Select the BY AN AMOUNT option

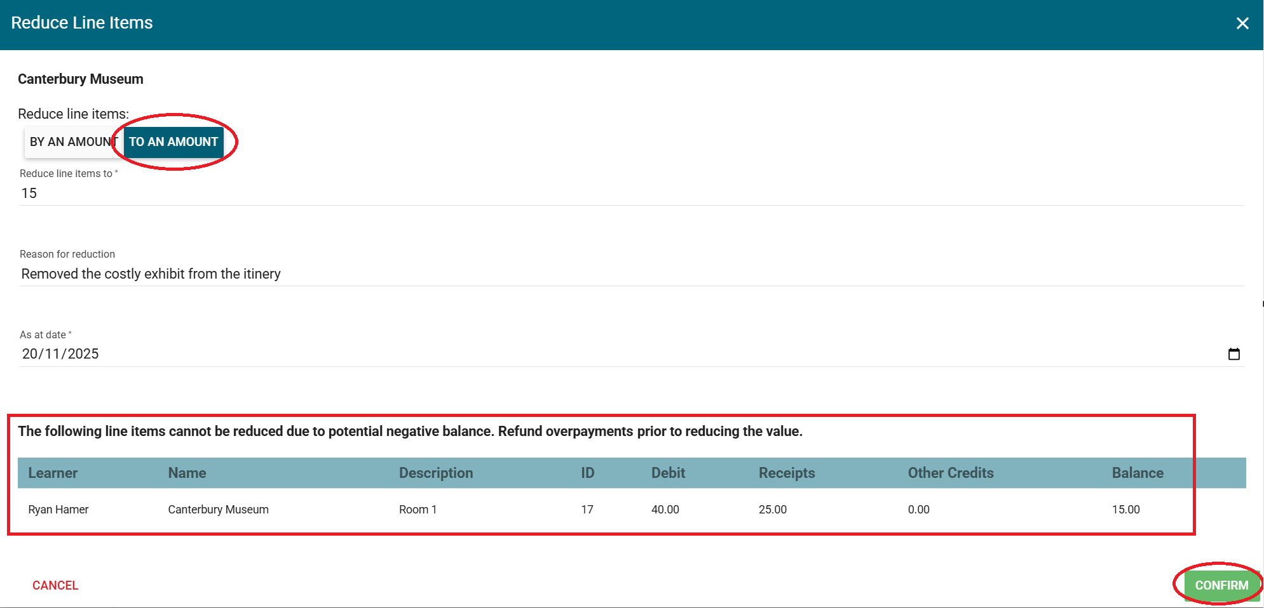(x=72, y=142)
